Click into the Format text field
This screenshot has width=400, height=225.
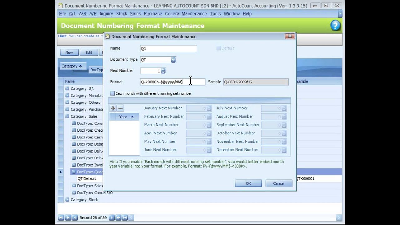pos(172,82)
